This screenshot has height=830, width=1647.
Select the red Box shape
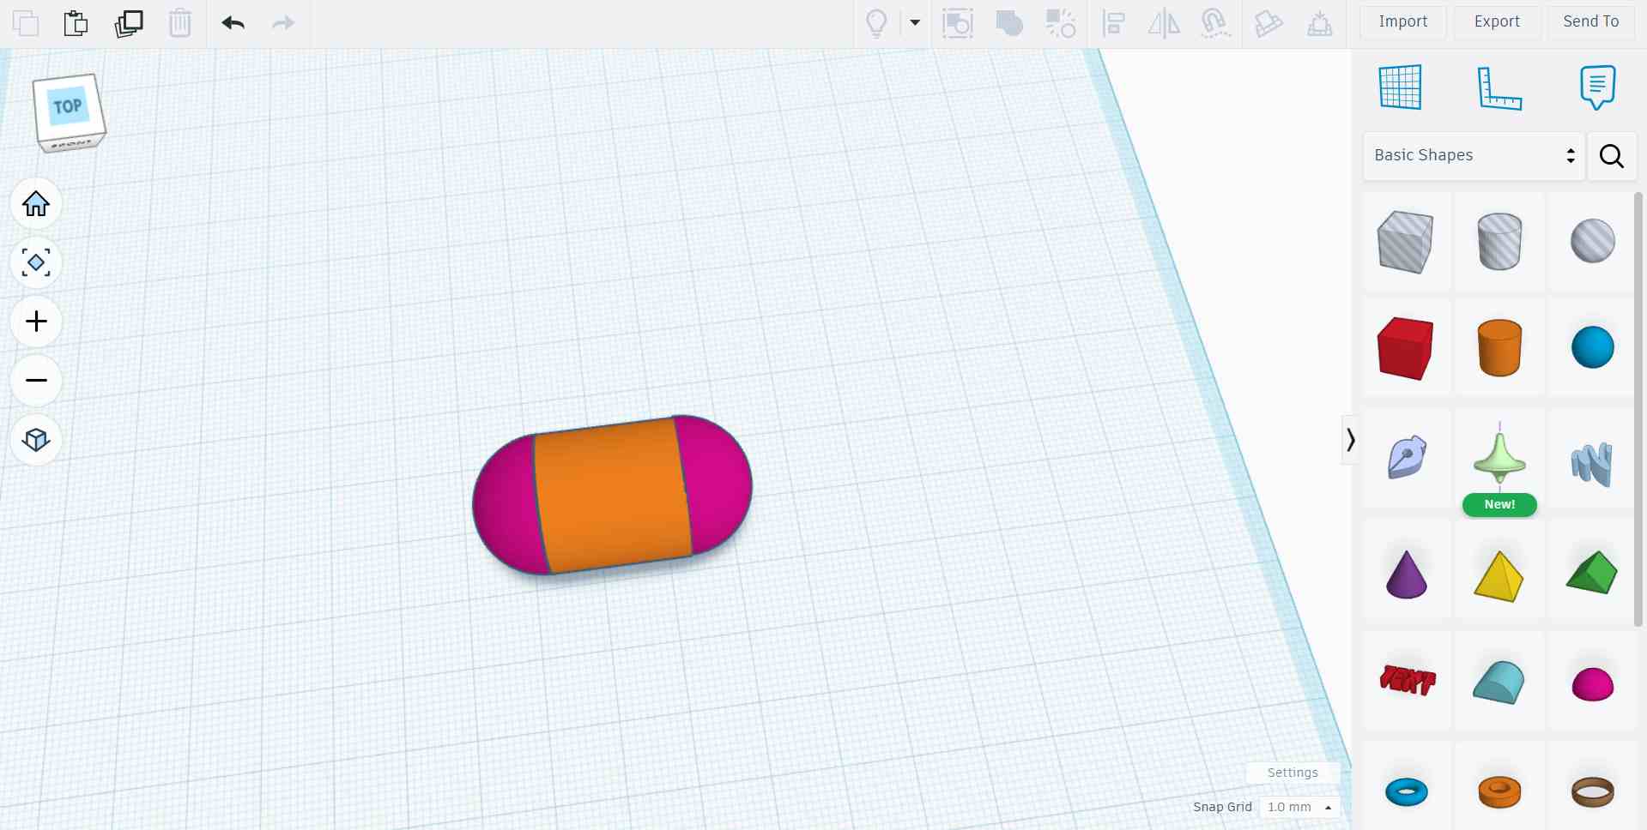1405,347
